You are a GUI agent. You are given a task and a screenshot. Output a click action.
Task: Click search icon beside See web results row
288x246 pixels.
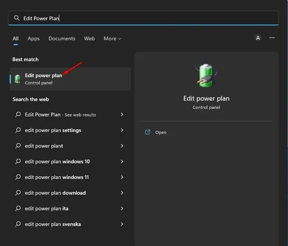18,114
